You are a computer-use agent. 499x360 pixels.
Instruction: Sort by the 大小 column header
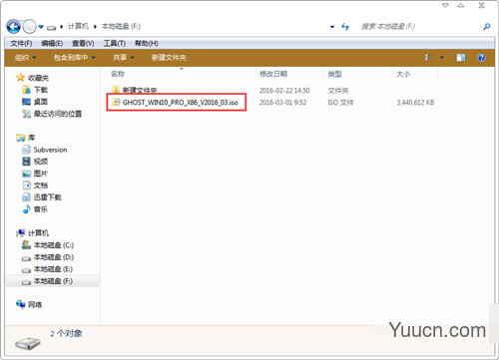click(x=403, y=74)
